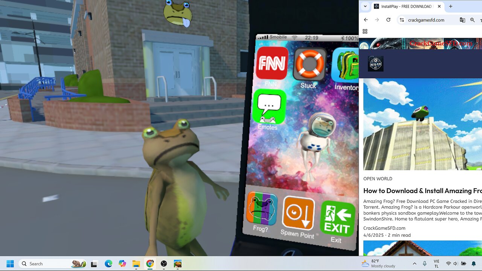The width and height of the screenshot is (482, 271).
Task: Click the floating frog head marker above door
Action: coord(178,13)
